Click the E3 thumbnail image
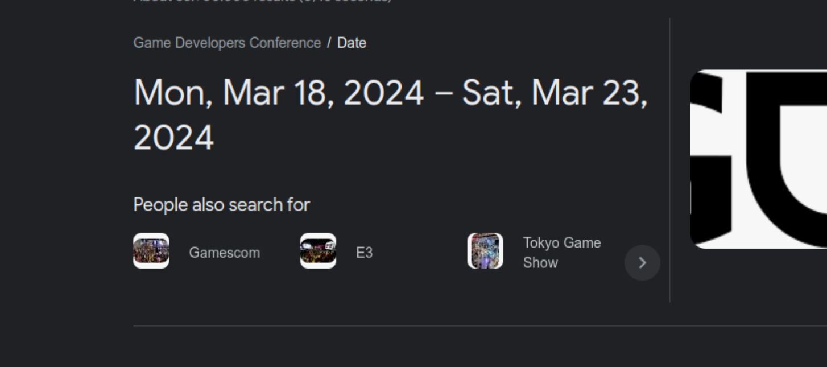This screenshot has width=827, height=367. [318, 251]
